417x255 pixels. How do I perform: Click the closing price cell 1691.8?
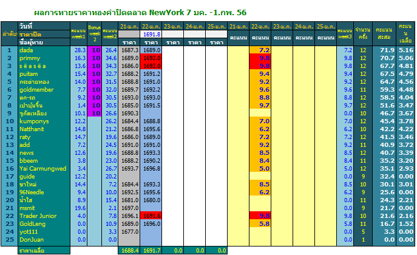click(x=151, y=34)
